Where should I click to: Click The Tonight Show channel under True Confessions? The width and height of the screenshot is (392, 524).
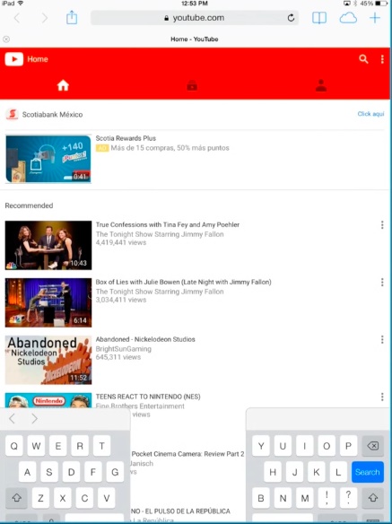point(160,234)
